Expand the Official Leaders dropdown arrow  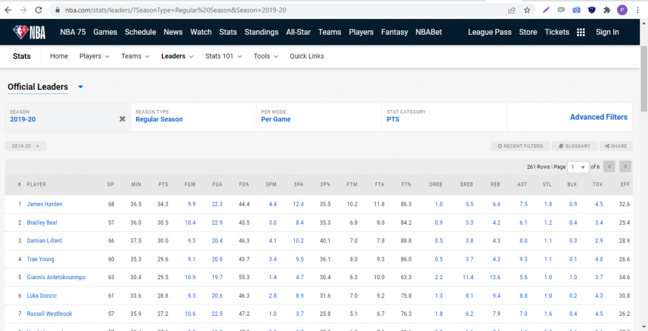(x=80, y=87)
